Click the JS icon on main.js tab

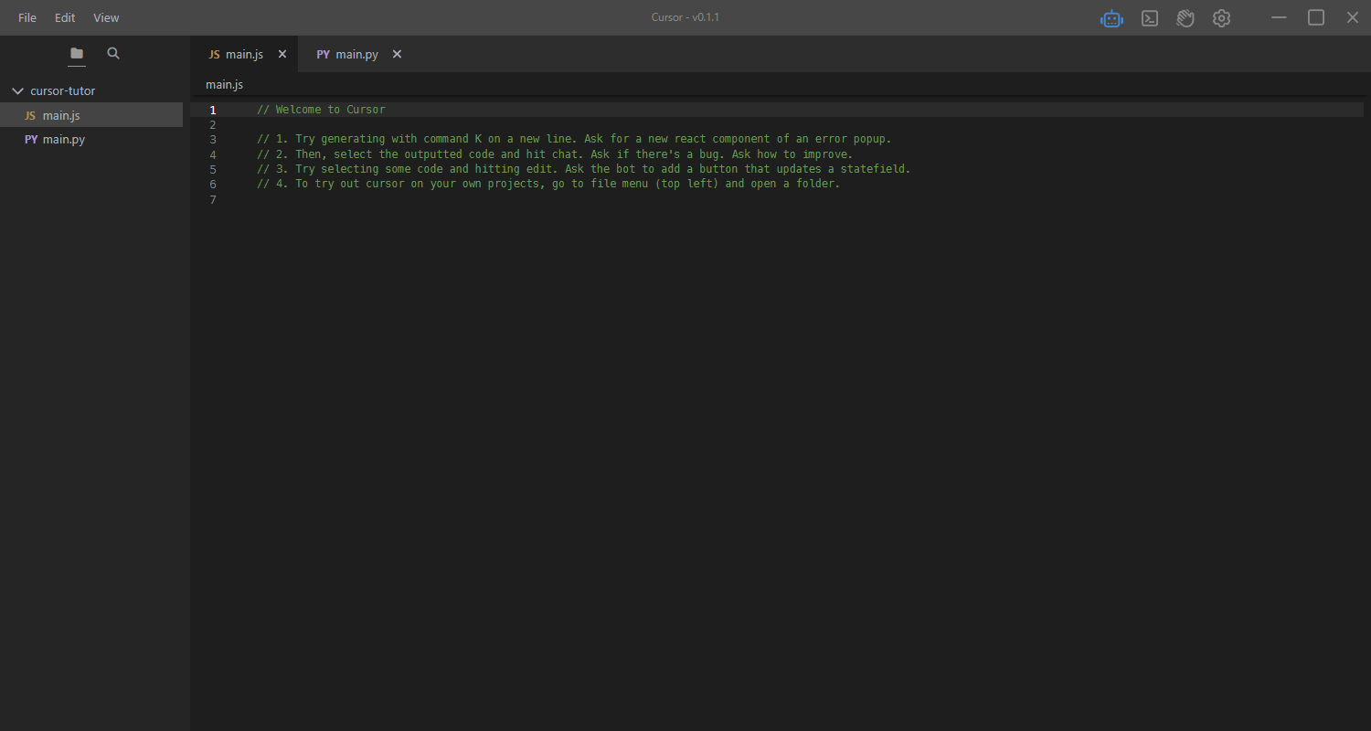click(215, 55)
